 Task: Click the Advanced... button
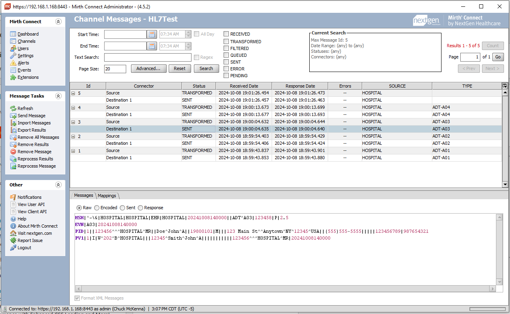(x=148, y=68)
